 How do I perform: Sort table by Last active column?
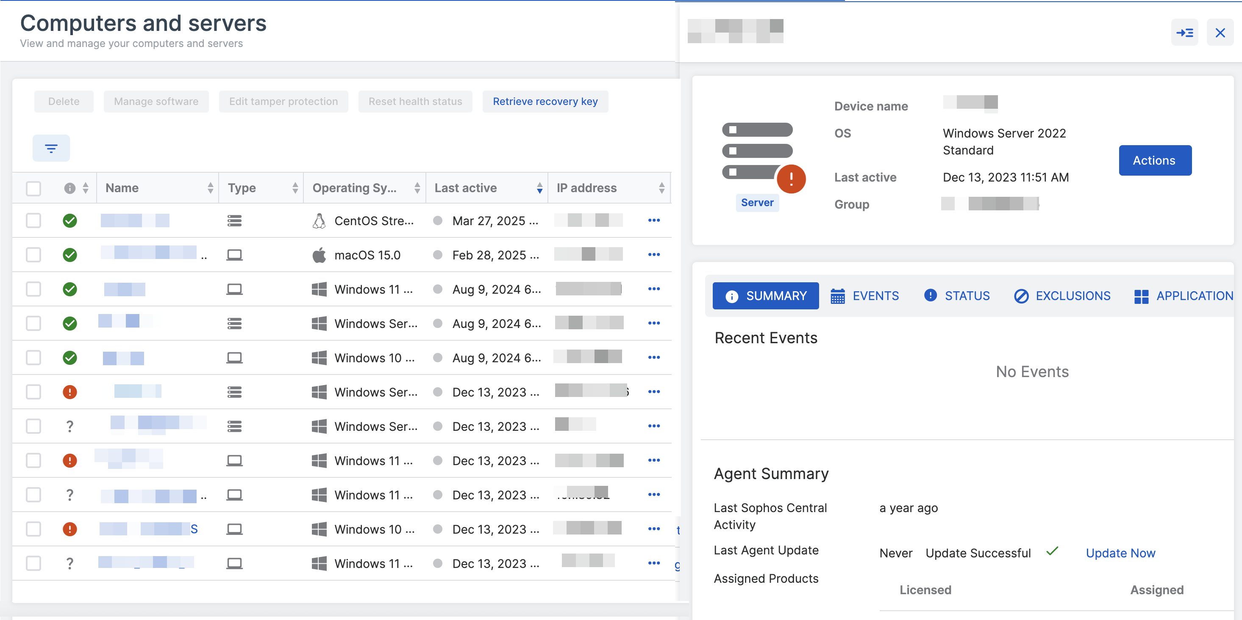(x=539, y=188)
